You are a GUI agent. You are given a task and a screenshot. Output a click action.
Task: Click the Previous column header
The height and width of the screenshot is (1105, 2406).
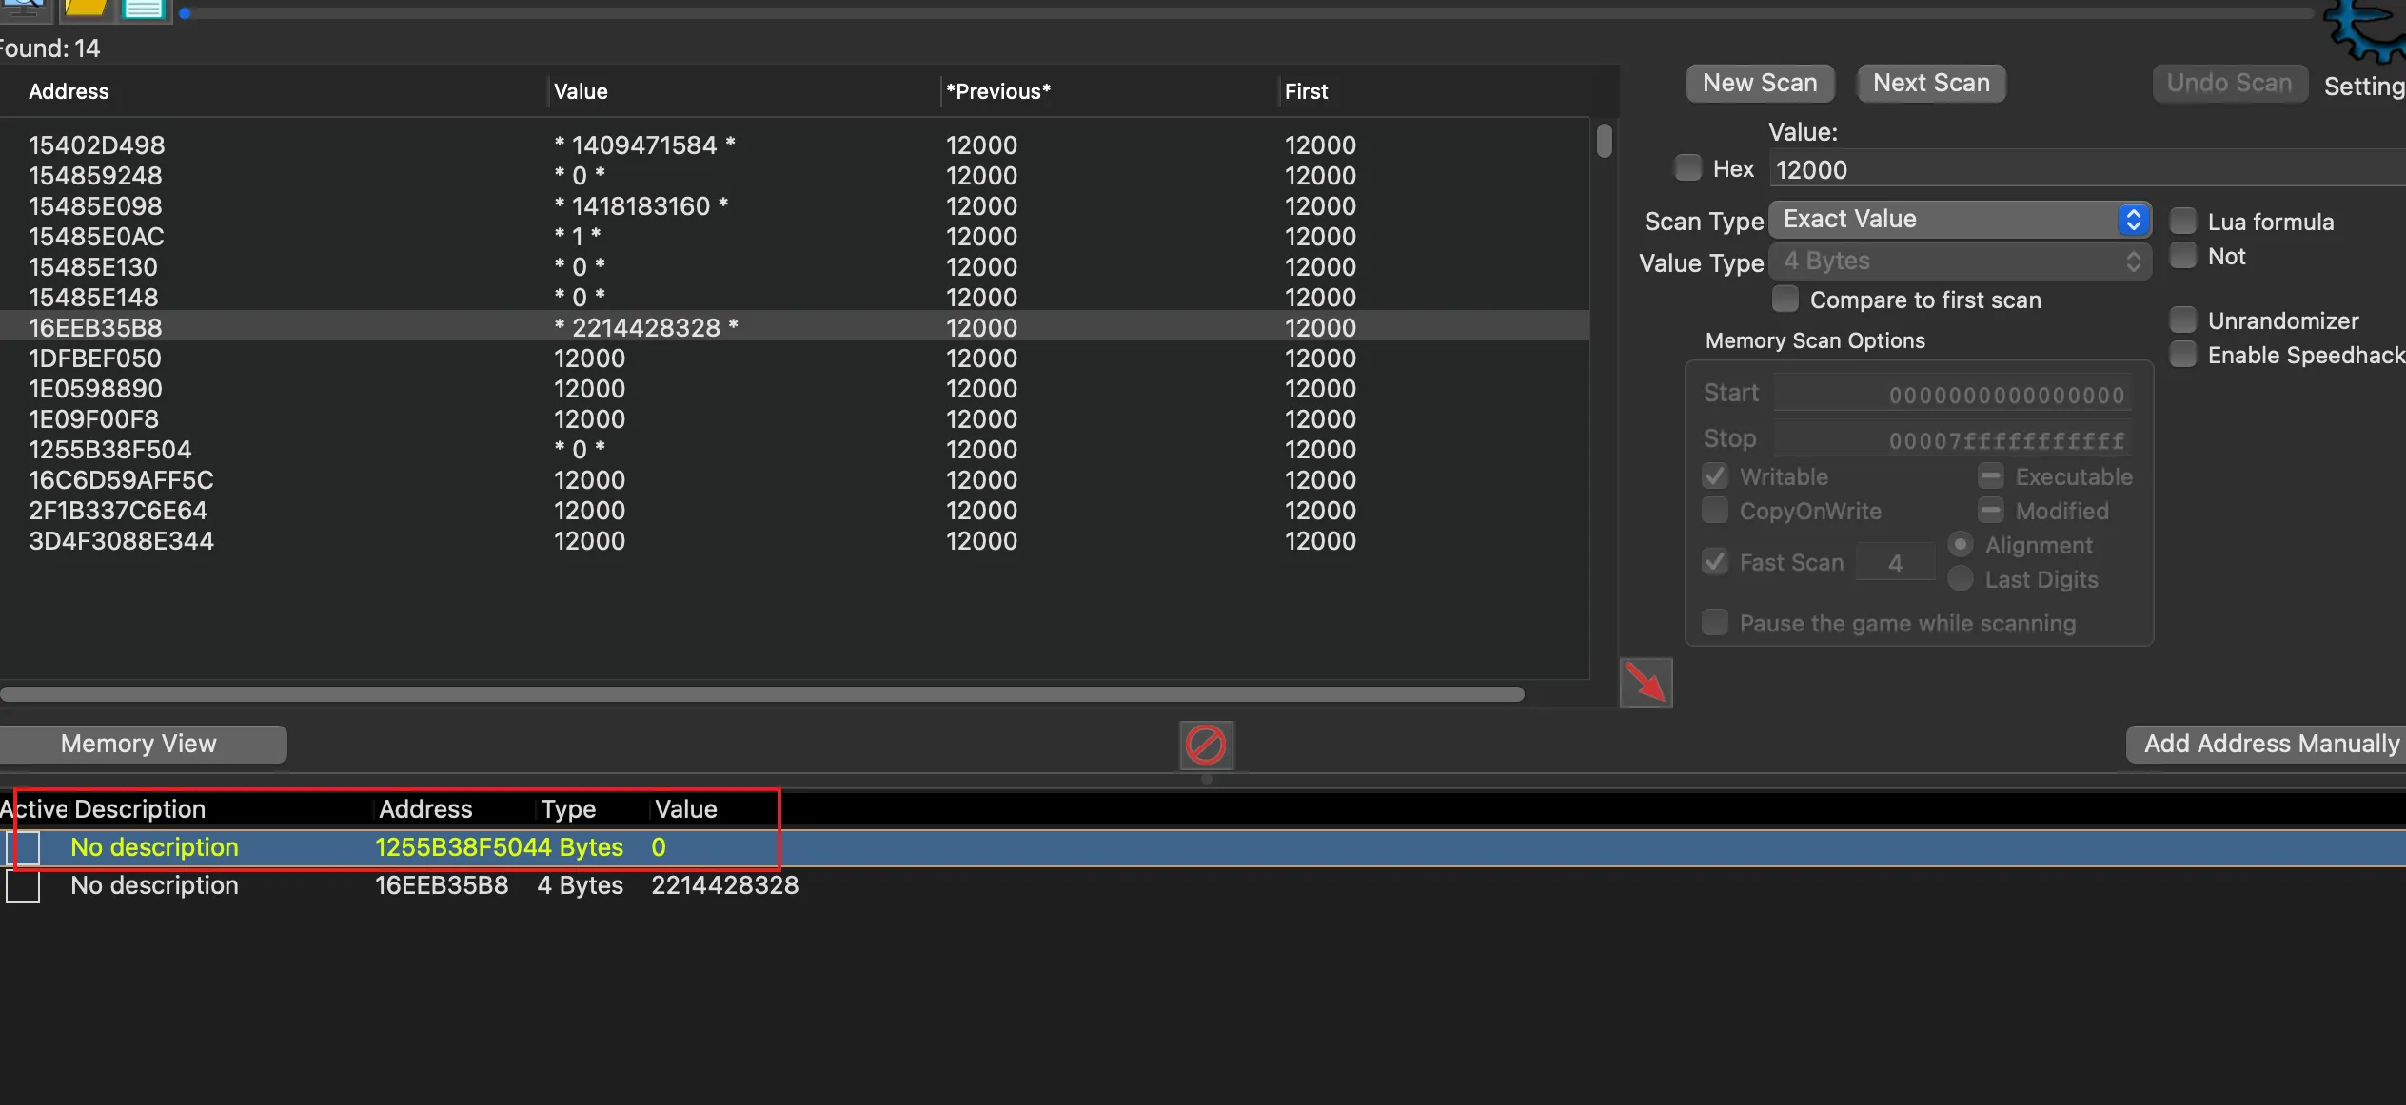click(x=998, y=91)
